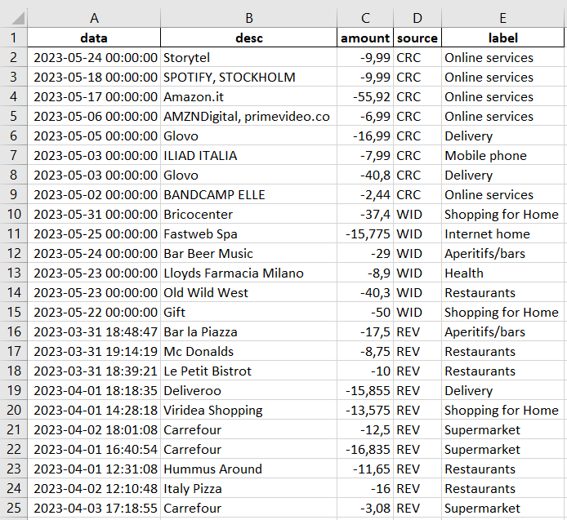This screenshot has width=567, height=520.
Task: Select column D header
Action: [x=417, y=18]
